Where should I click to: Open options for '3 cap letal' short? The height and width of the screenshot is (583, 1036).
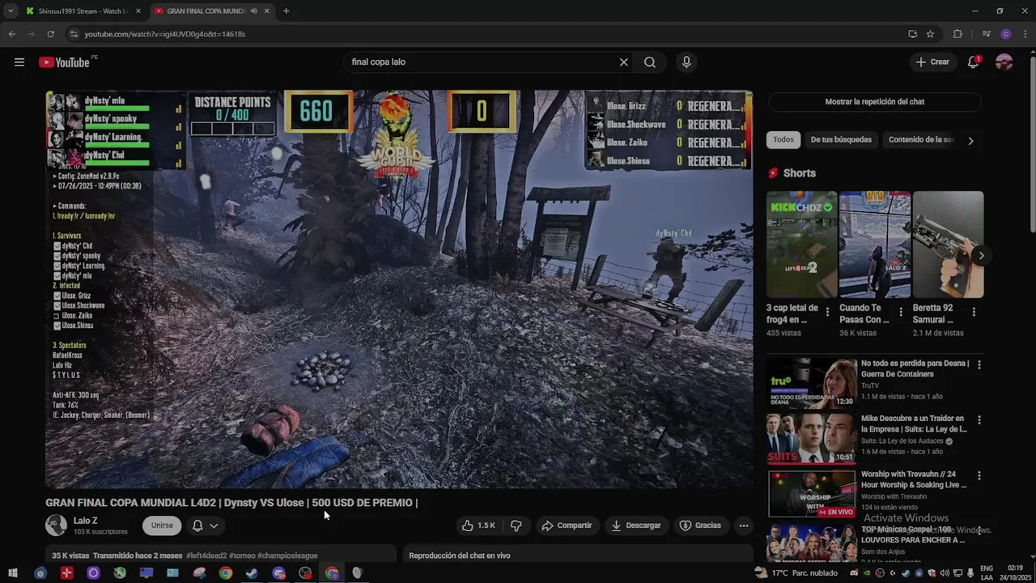click(827, 312)
